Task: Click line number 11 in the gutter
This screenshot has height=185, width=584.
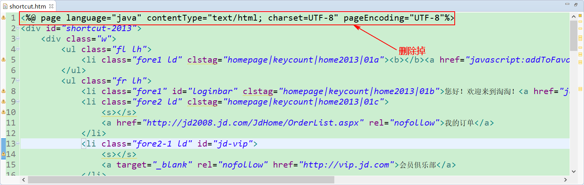Action: pyautogui.click(x=11, y=122)
